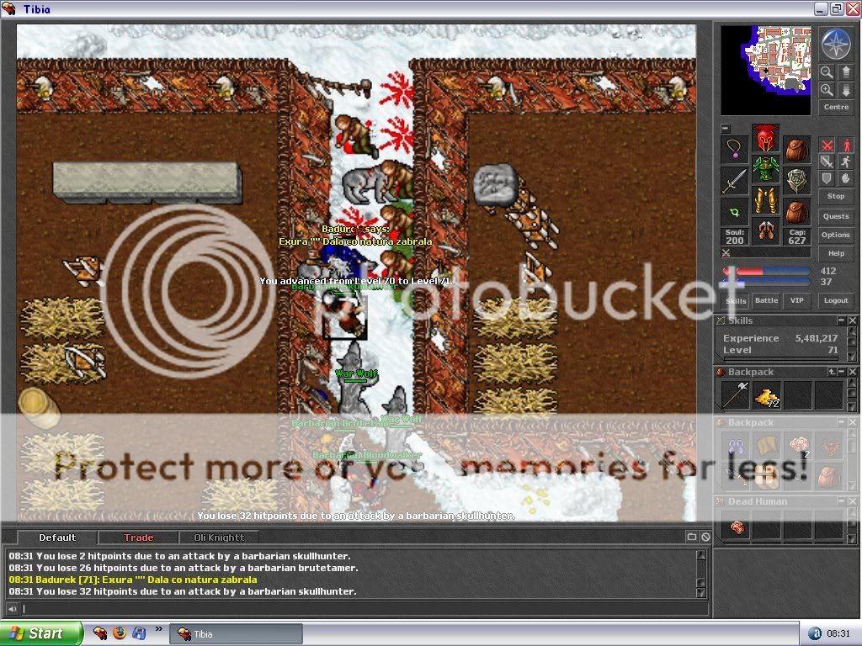Image resolution: width=862 pixels, height=646 pixels.
Task: Click the level experience progress bar
Action: pos(780,359)
